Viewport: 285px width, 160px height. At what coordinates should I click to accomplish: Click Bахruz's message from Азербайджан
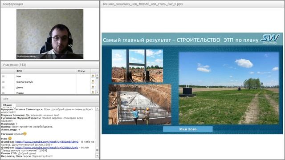(x=27, y=127)
